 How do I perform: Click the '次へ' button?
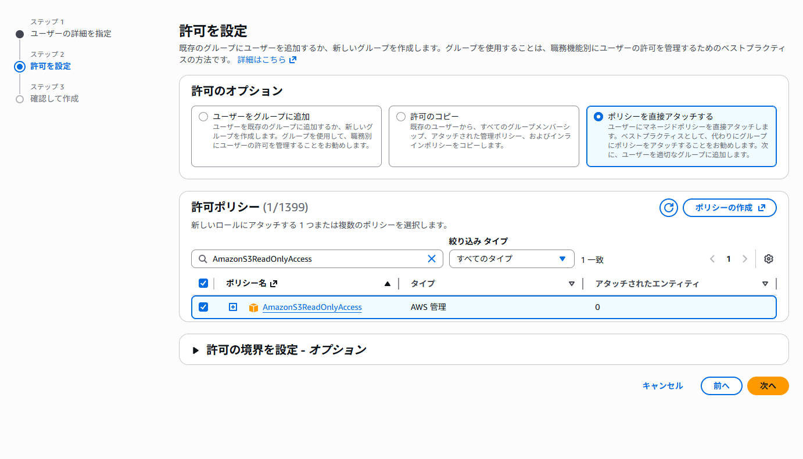click(x=768, y=386)
